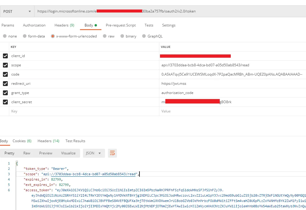Open the POST method dropdown

pos(17,11)
